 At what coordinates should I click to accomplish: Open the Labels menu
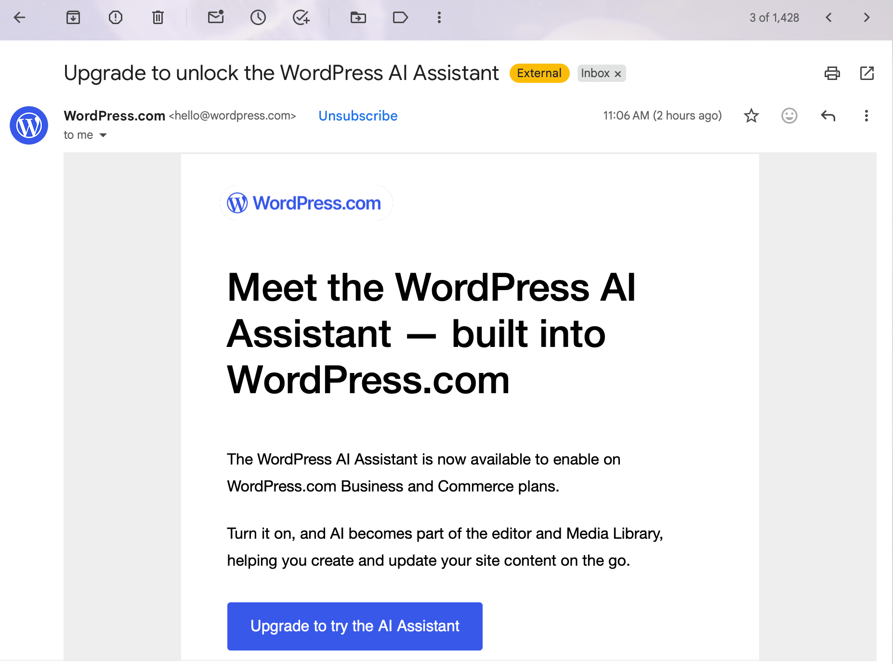point(400,18)
